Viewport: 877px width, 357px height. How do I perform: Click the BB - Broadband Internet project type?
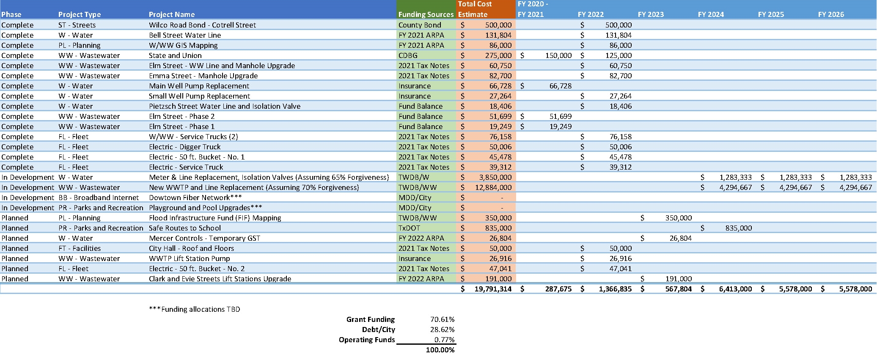point(99,198)
